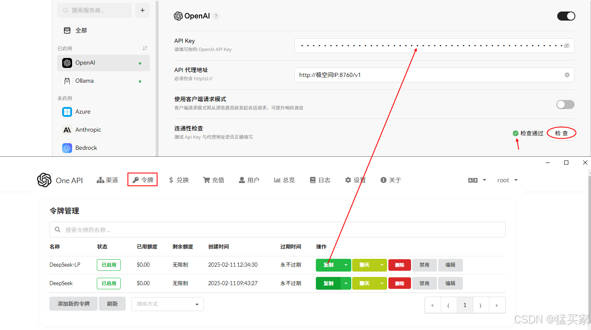Expand chat options for DeepSeek-LP token
This screenshot has width=591, height=330.
(x=382, y=265)
